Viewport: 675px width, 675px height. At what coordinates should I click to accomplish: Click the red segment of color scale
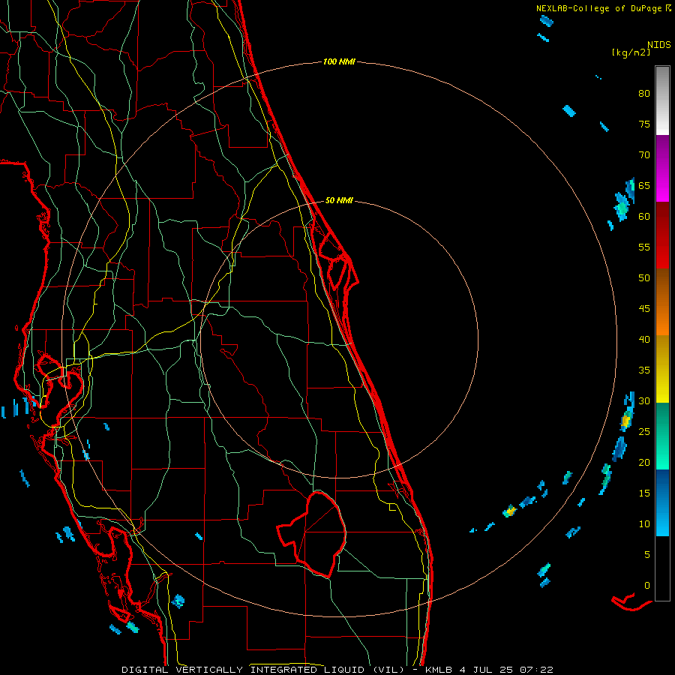coord(662,235)
